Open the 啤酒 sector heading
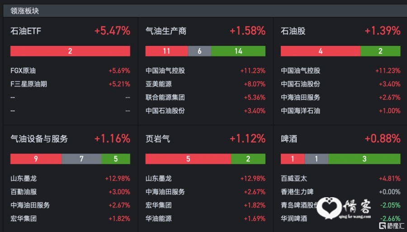This screenshot has width=407, height=232. click(x=289, y=139)
